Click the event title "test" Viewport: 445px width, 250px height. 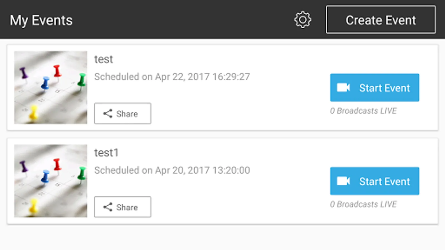[103, 59]
